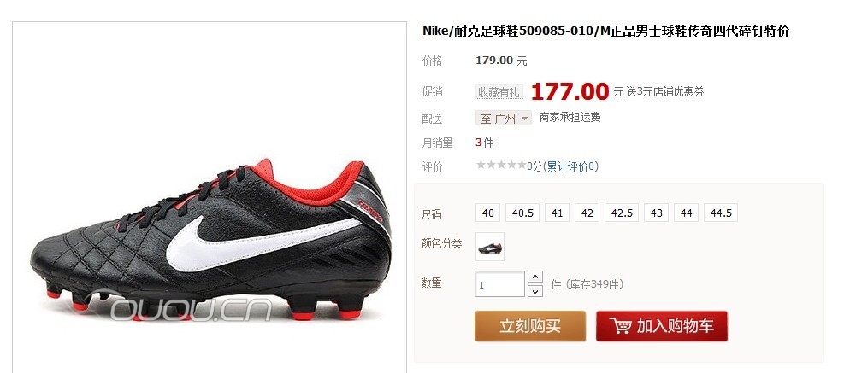The width and height of the screenshot is (844, 373).
Task: Click the 加入购物车 add to cart button
Action: point(662,326)
